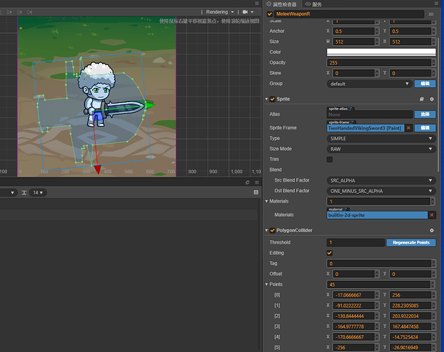Collapse the Points array list
The height and width of the screenshot is (352, 444).
click(x=266, y=284)
